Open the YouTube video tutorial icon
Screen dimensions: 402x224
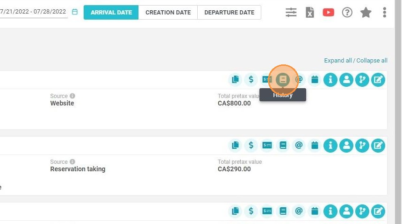tap(329, 12)
